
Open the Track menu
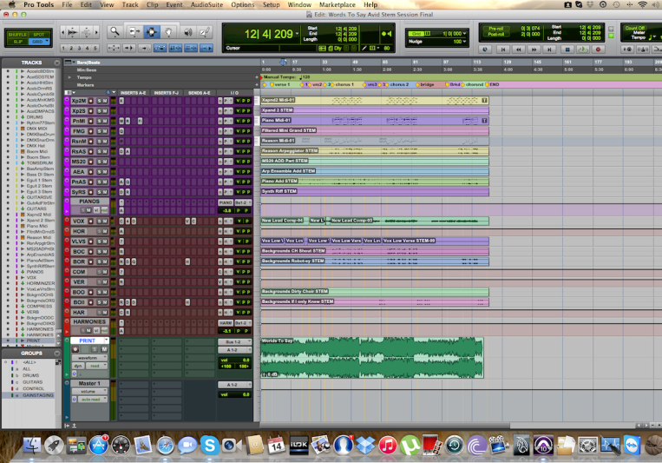(x=130, y=4)
